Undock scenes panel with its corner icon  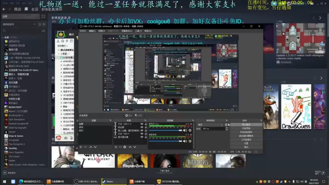click(x=110, y=120)
